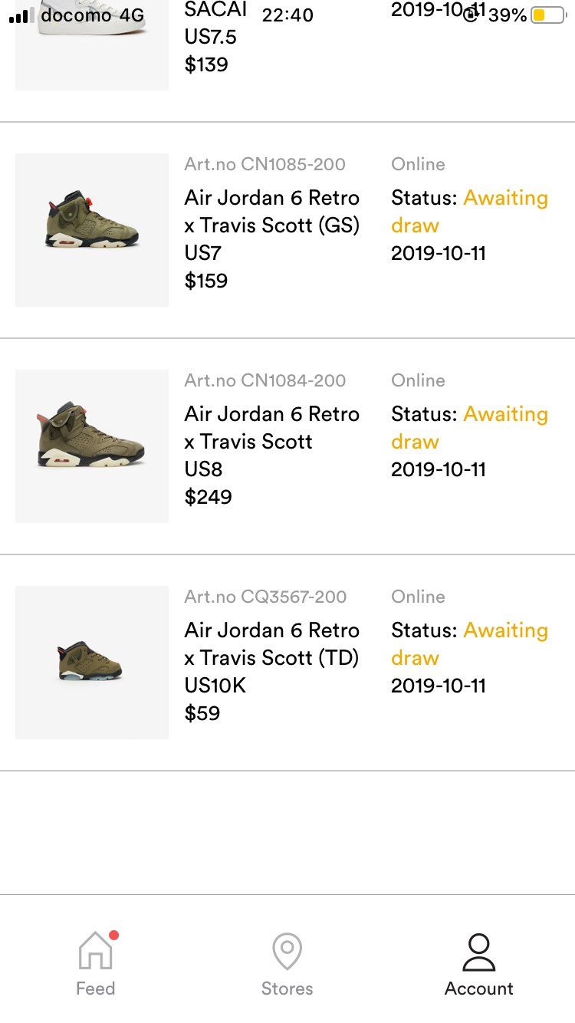Tap Awaiting draw status for US8 entry
575x1023 pixels.
[x=469, y=428]
